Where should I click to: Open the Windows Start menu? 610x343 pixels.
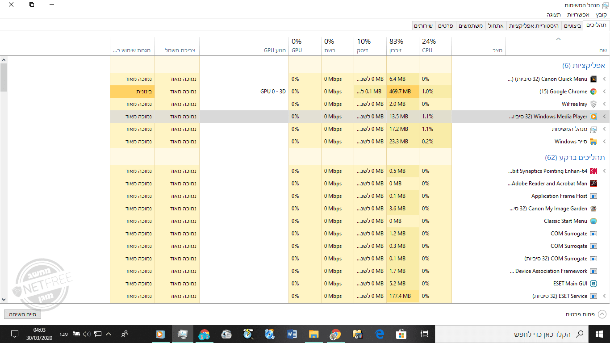click(x=599, y=334)
